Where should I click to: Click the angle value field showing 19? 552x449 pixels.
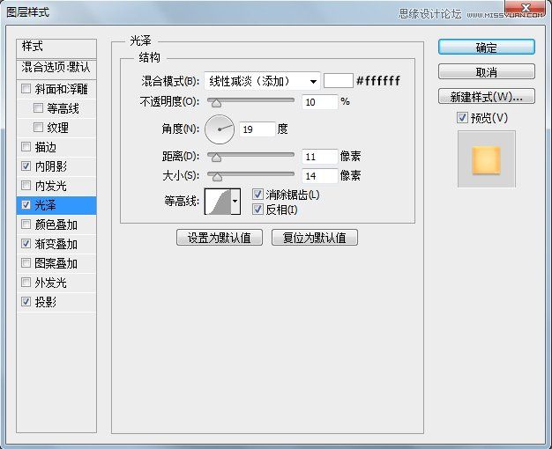click(257, 129)
